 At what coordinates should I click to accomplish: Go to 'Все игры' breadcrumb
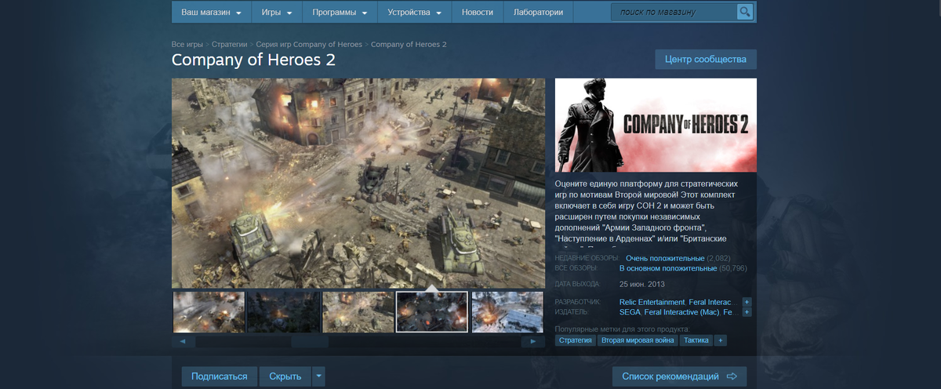[187, 44]
